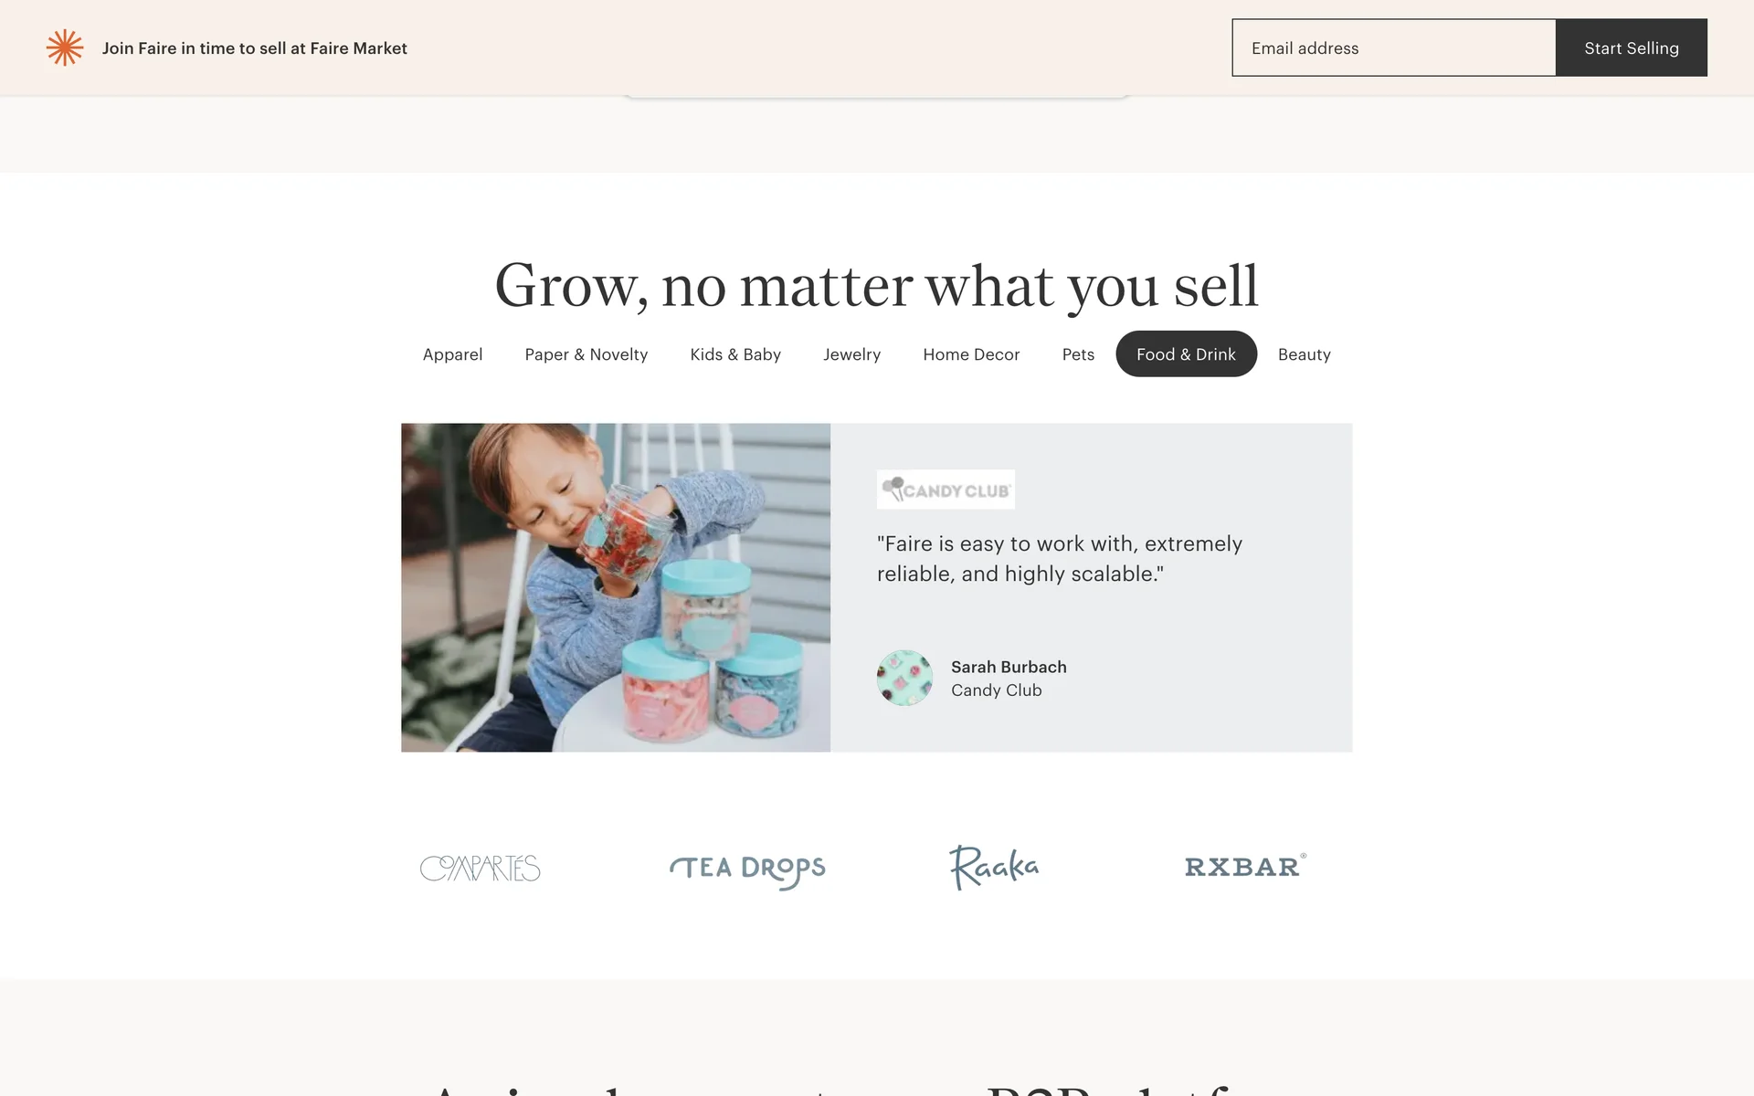Viewport: 1754px width, 1096px height.
Task: Open the Beauty category tab
Action: 1304,354
